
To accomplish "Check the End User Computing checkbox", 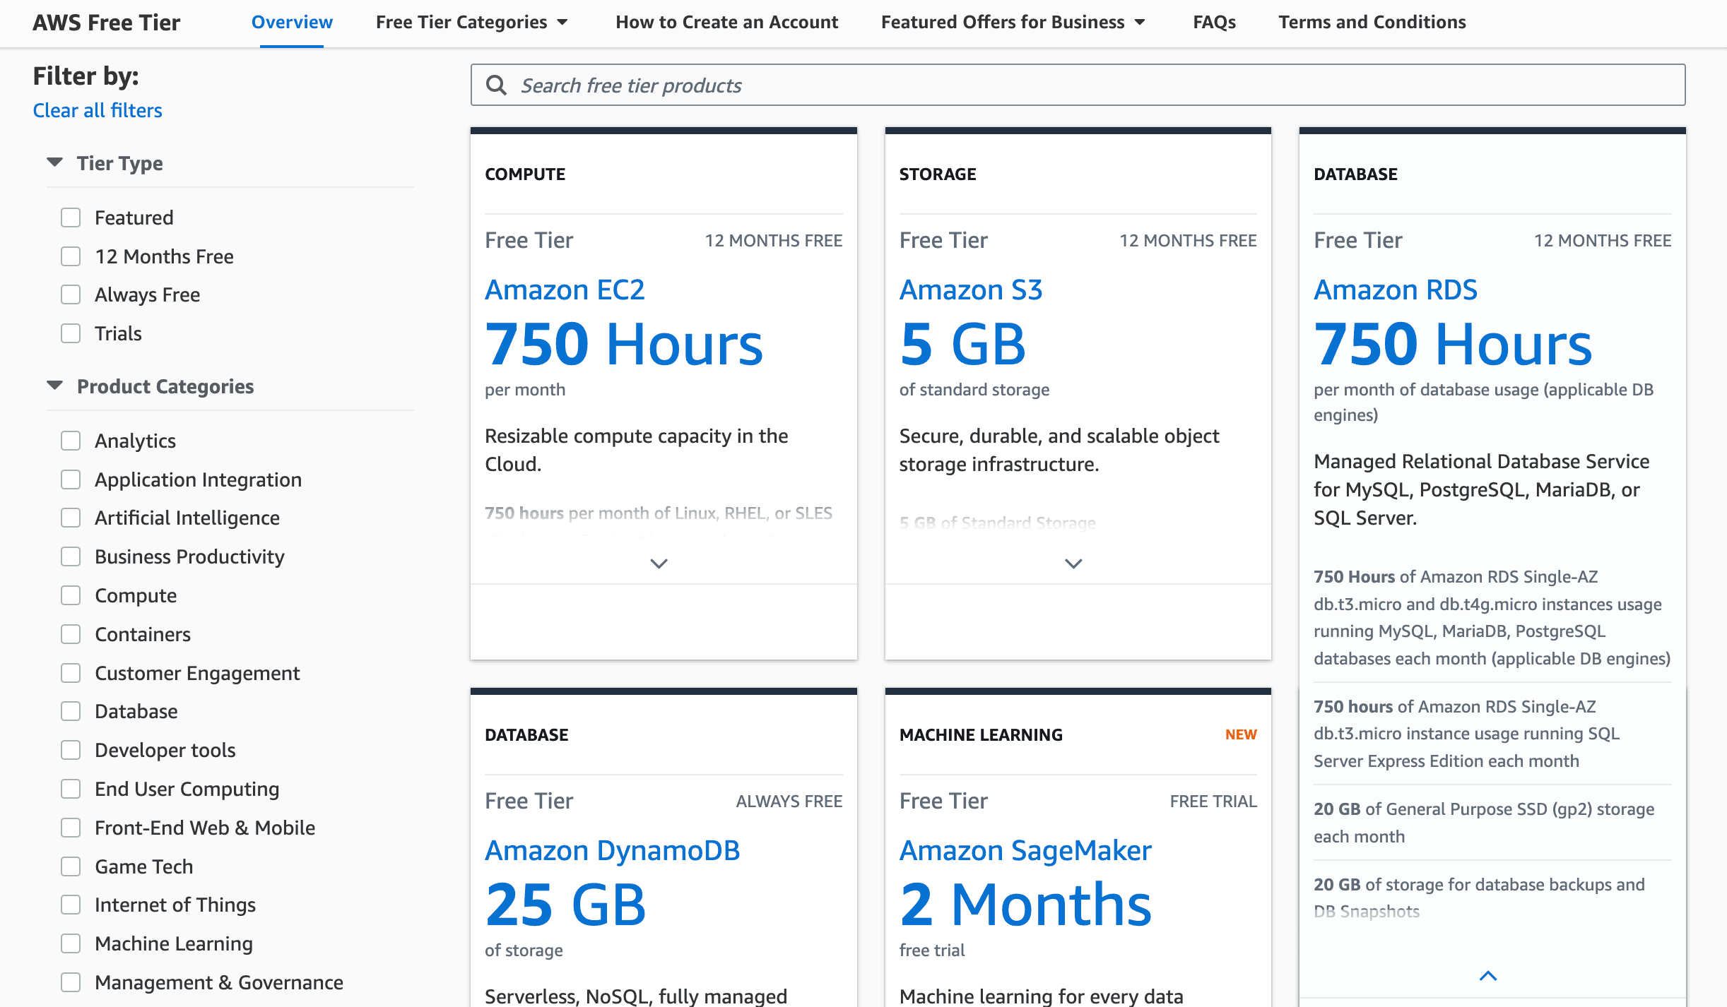I will (71, 789).
